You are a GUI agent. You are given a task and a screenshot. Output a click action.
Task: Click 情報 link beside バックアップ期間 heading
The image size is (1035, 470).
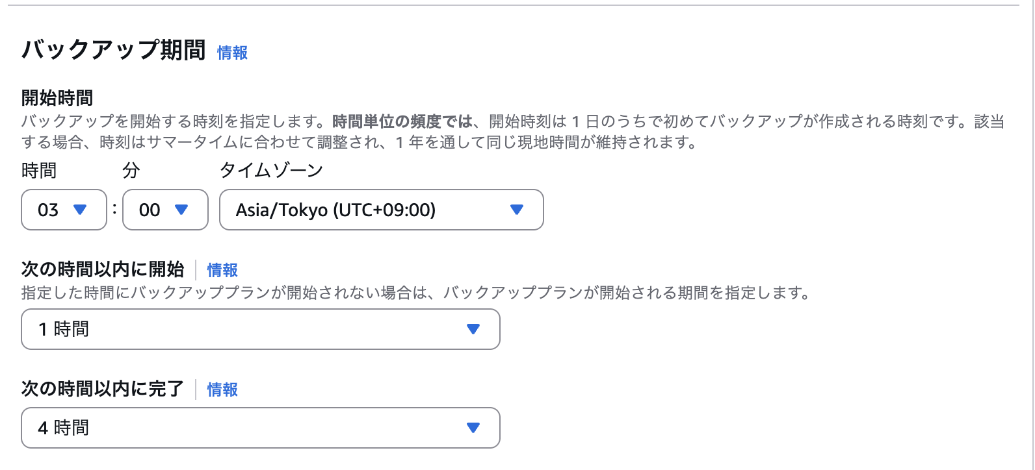coord(232,52)
